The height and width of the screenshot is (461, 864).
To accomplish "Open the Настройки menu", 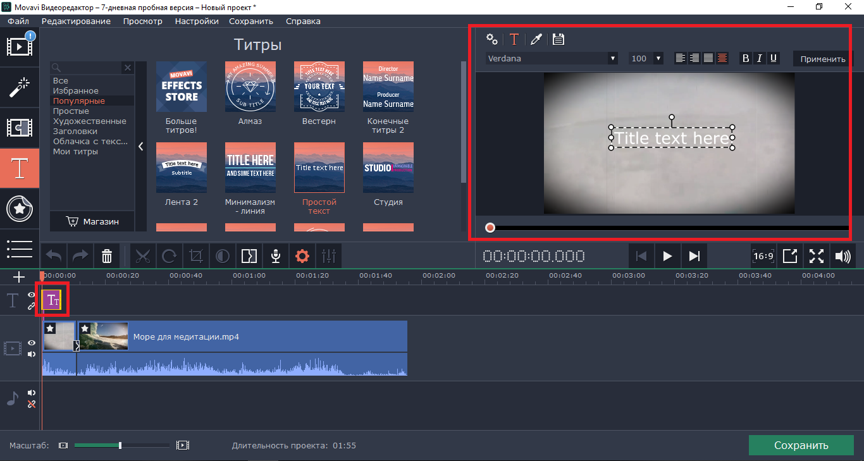I will (x=197, y=21).
